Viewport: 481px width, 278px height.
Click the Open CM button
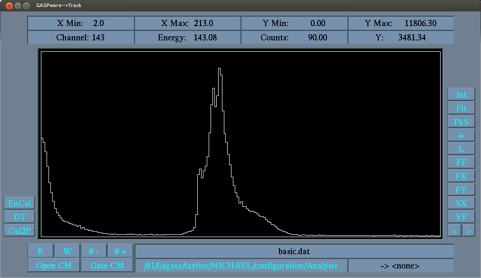pos(54,266)
